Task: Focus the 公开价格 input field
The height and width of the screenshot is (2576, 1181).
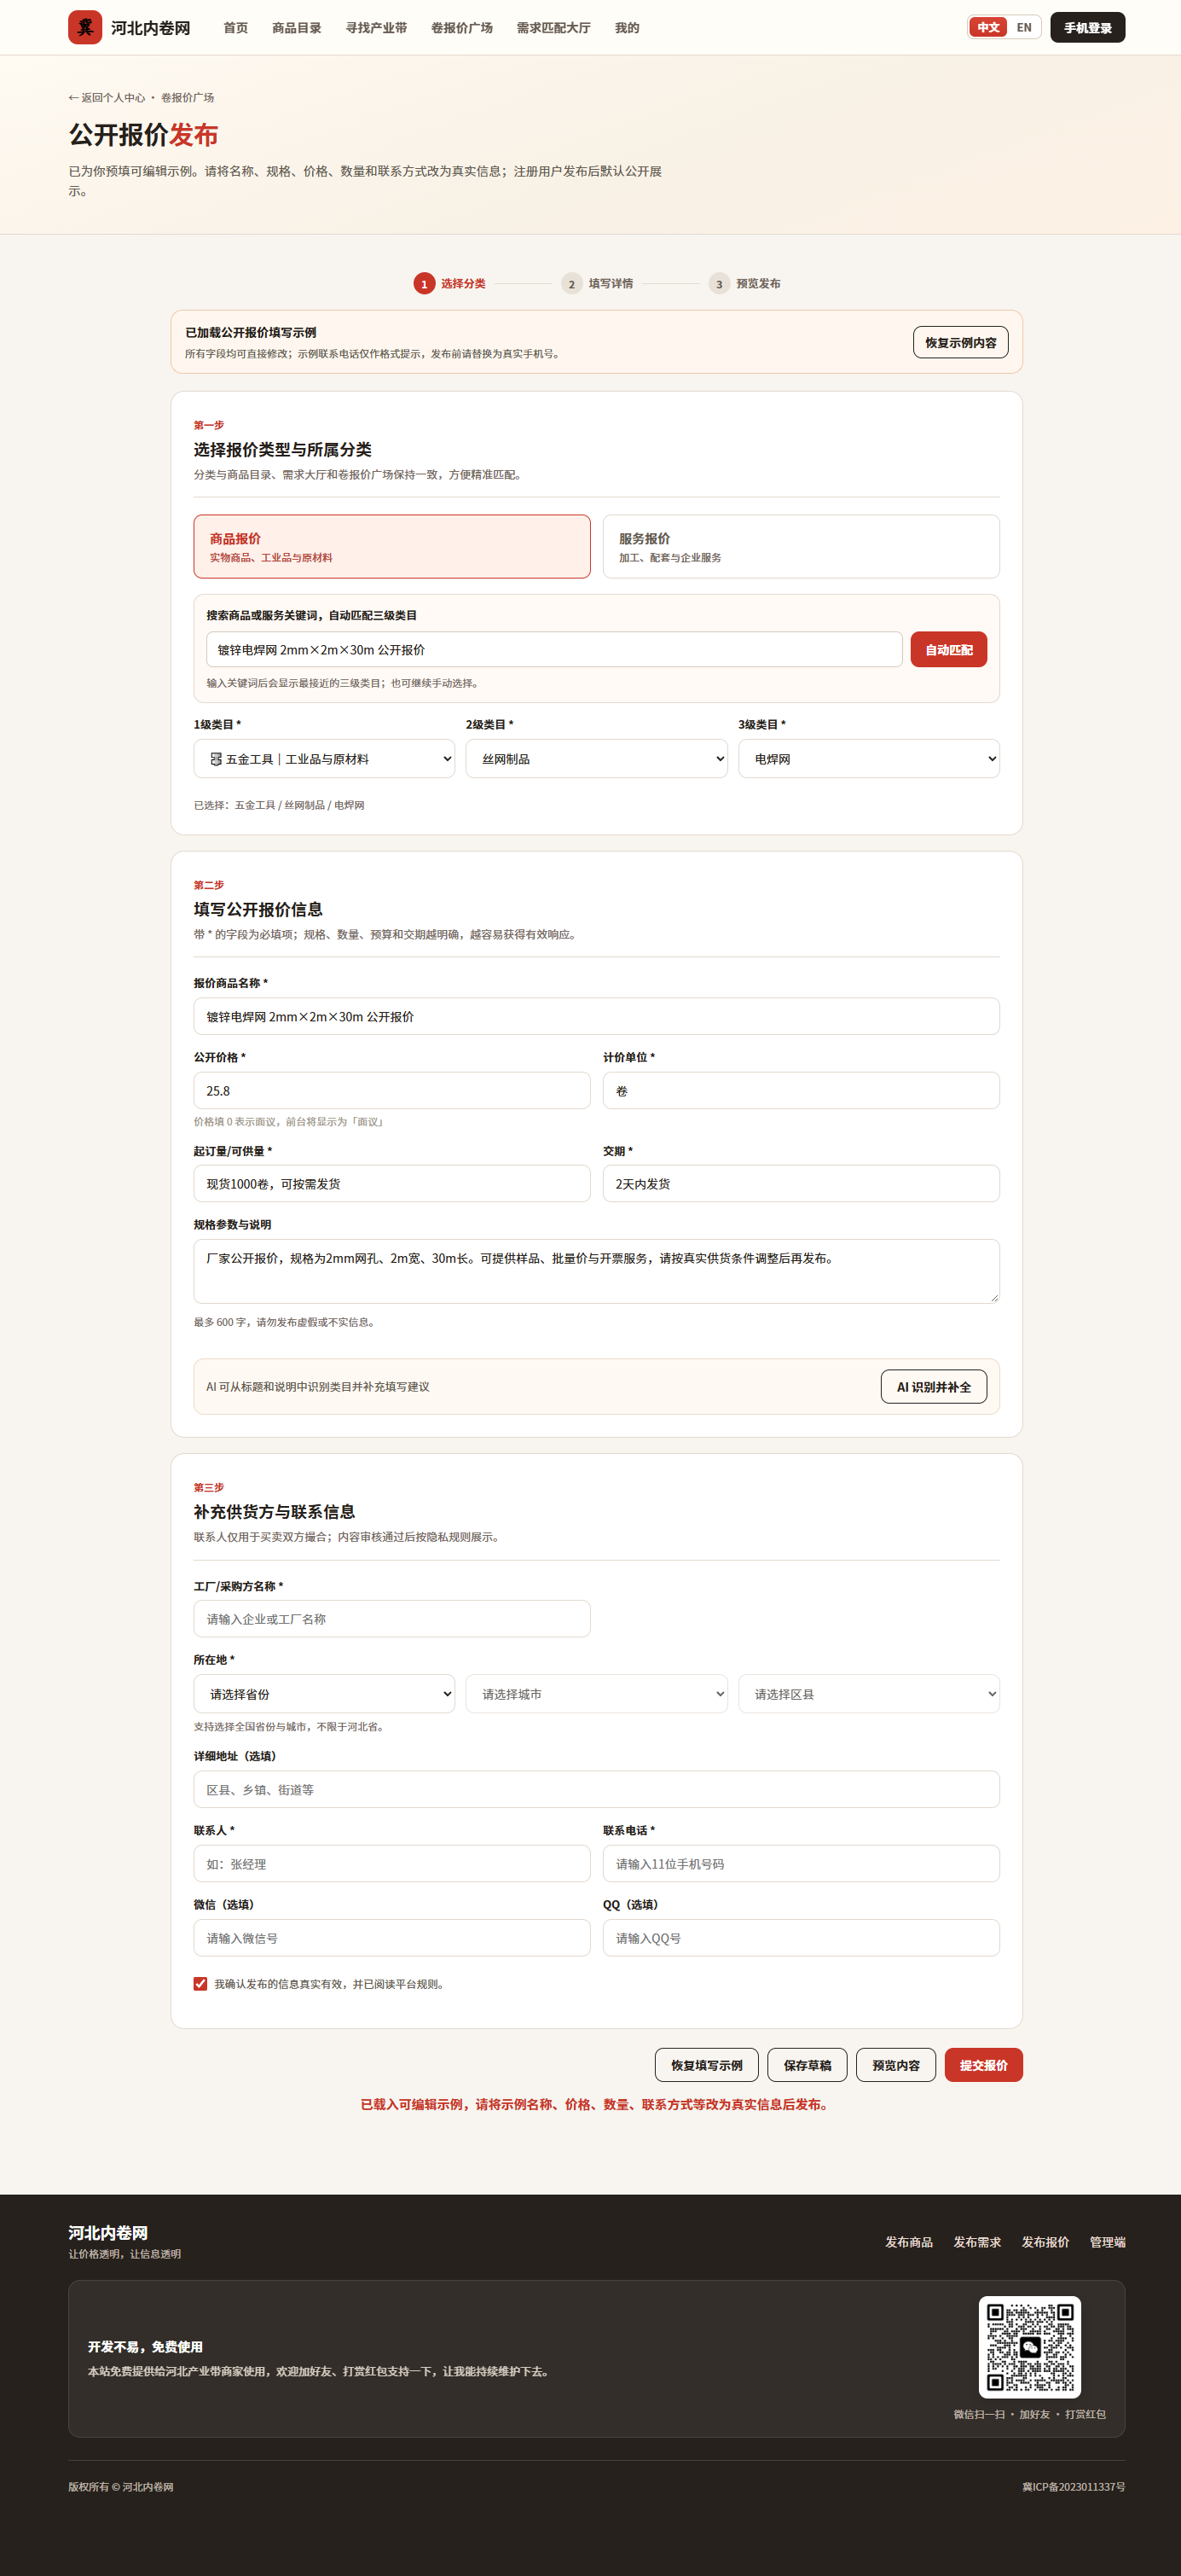Action: (x=391, y=1090)
